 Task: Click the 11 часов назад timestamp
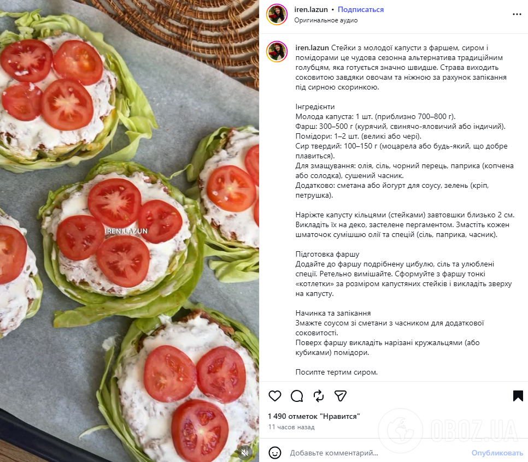tap(291, 427)
